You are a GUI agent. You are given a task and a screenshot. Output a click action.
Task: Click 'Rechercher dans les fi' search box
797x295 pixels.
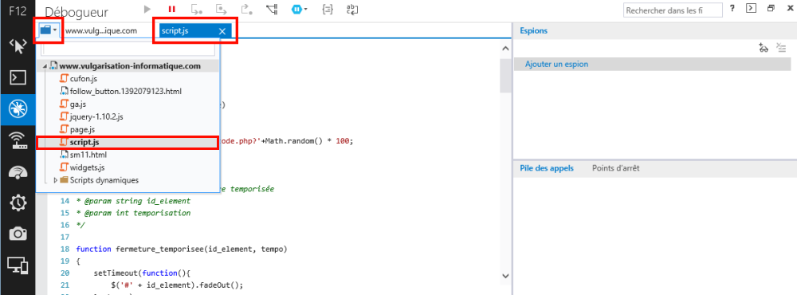673,10
